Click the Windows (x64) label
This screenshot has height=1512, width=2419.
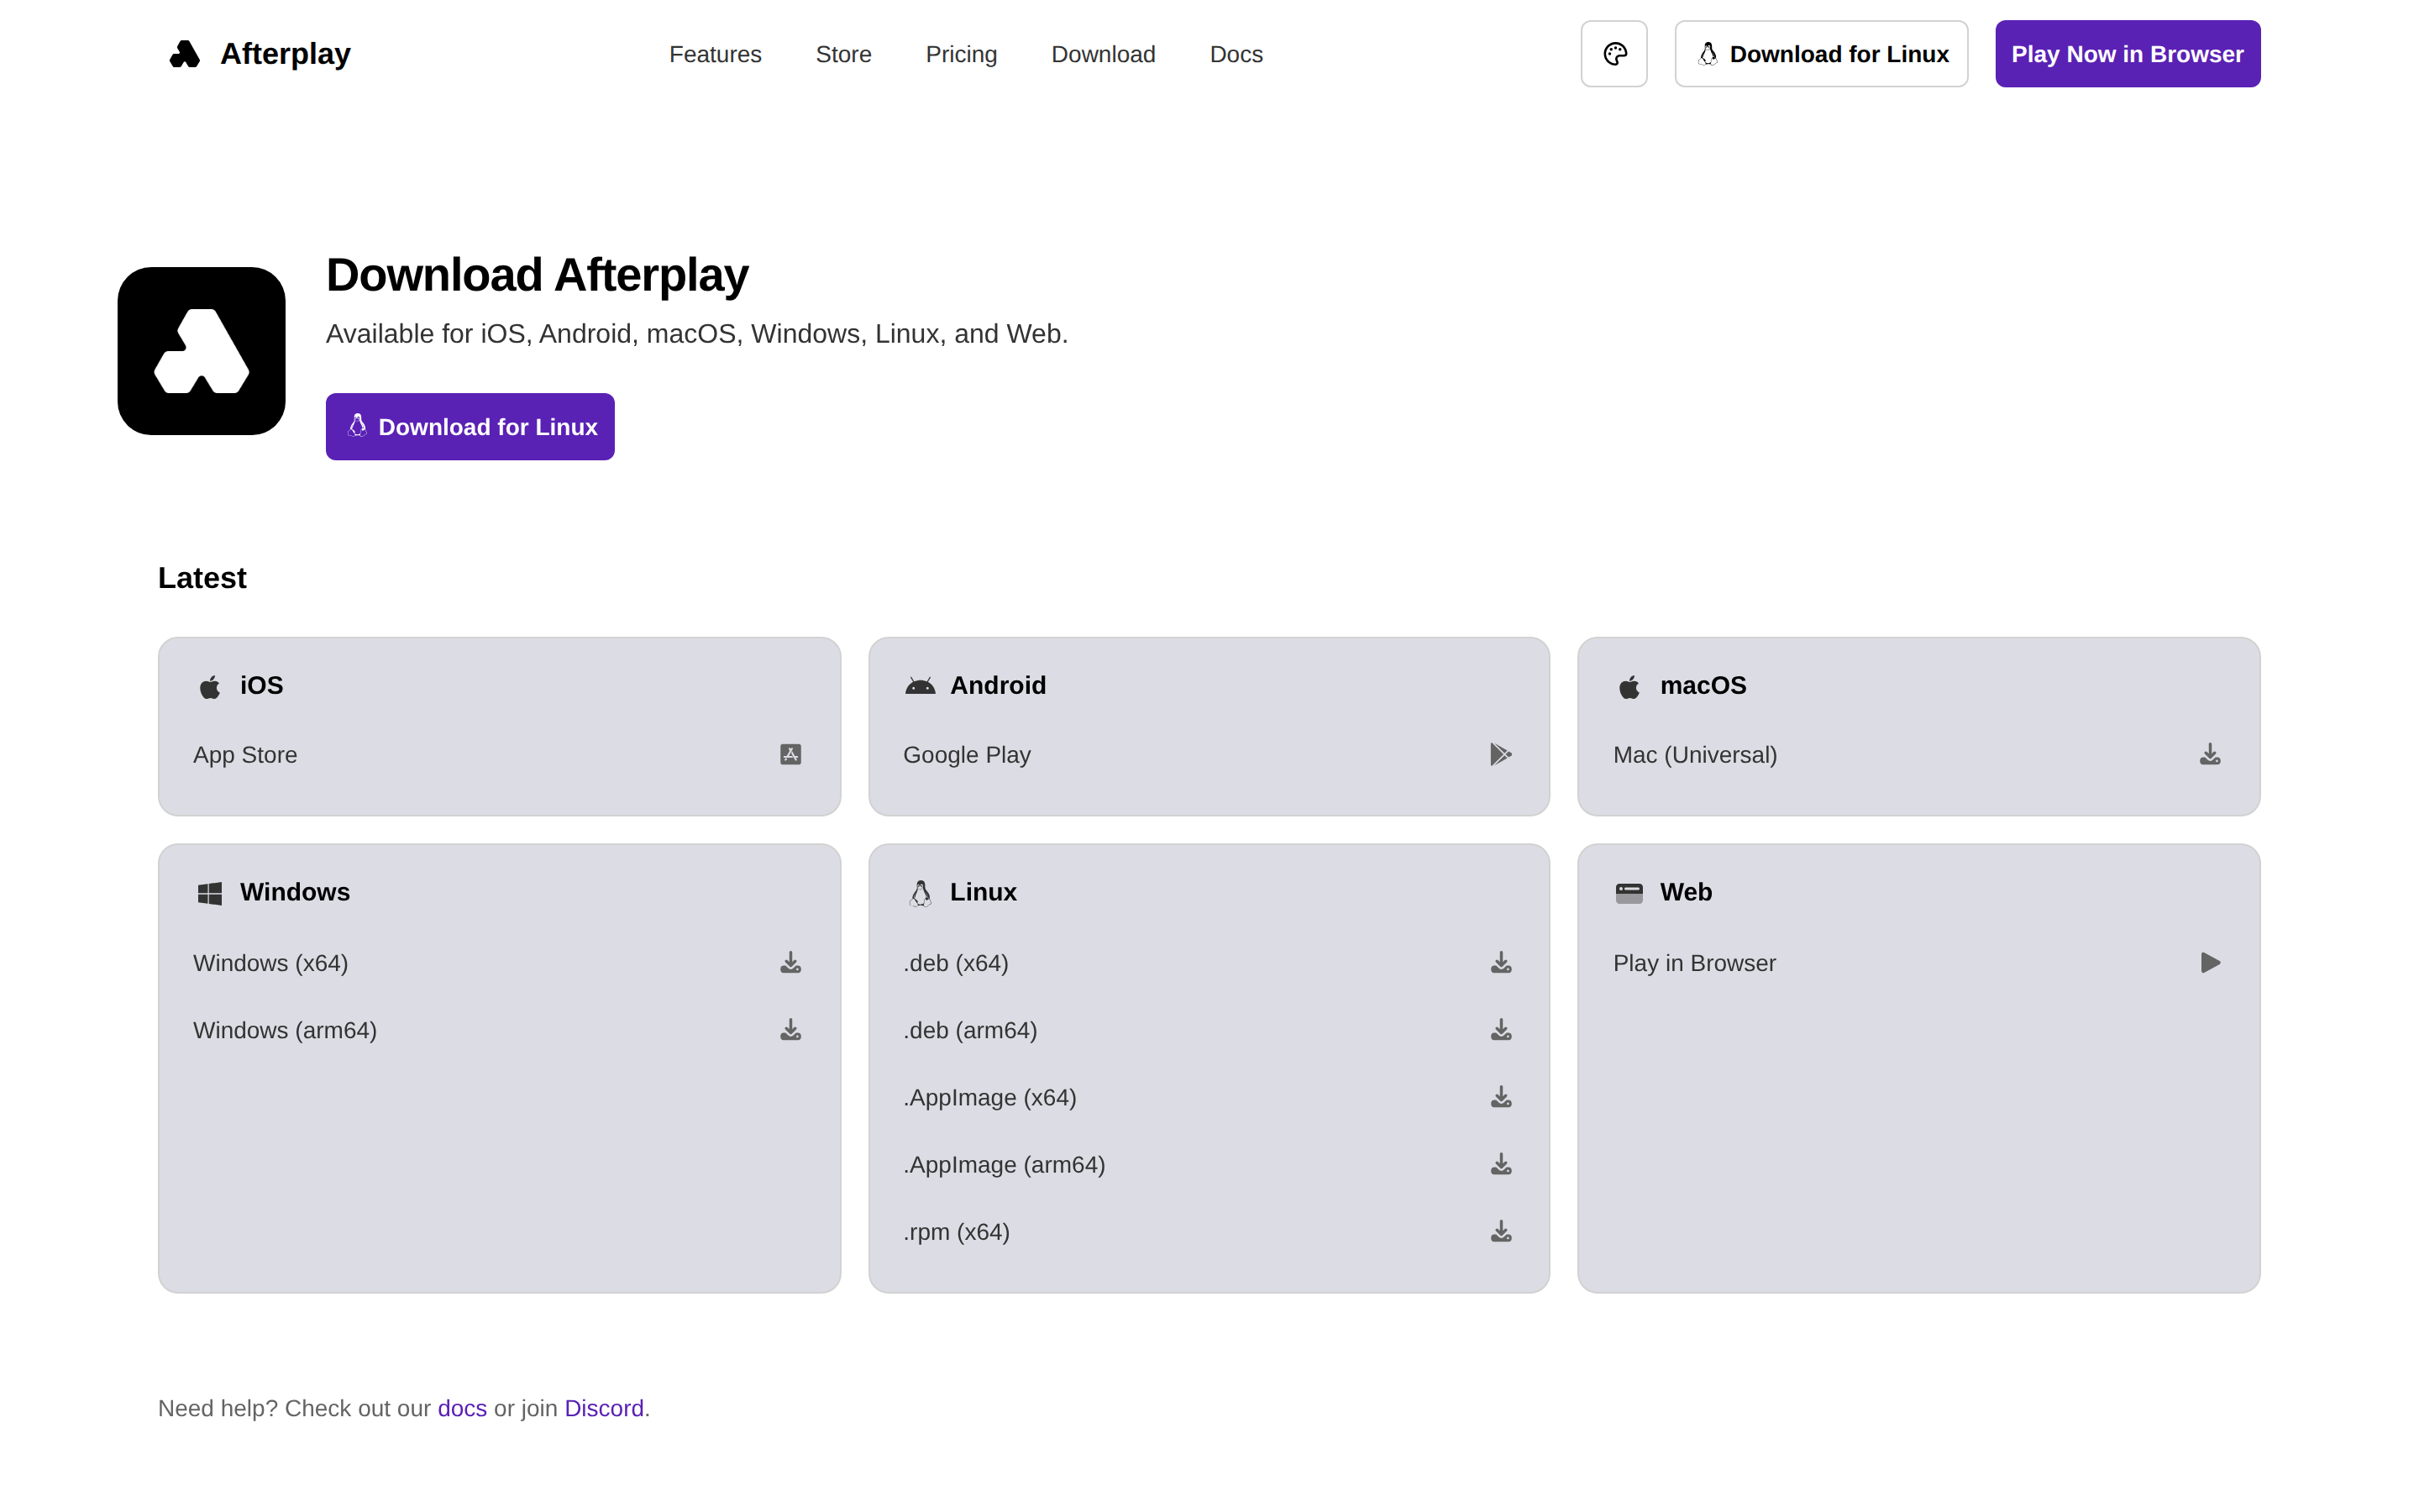pos(271,963)
